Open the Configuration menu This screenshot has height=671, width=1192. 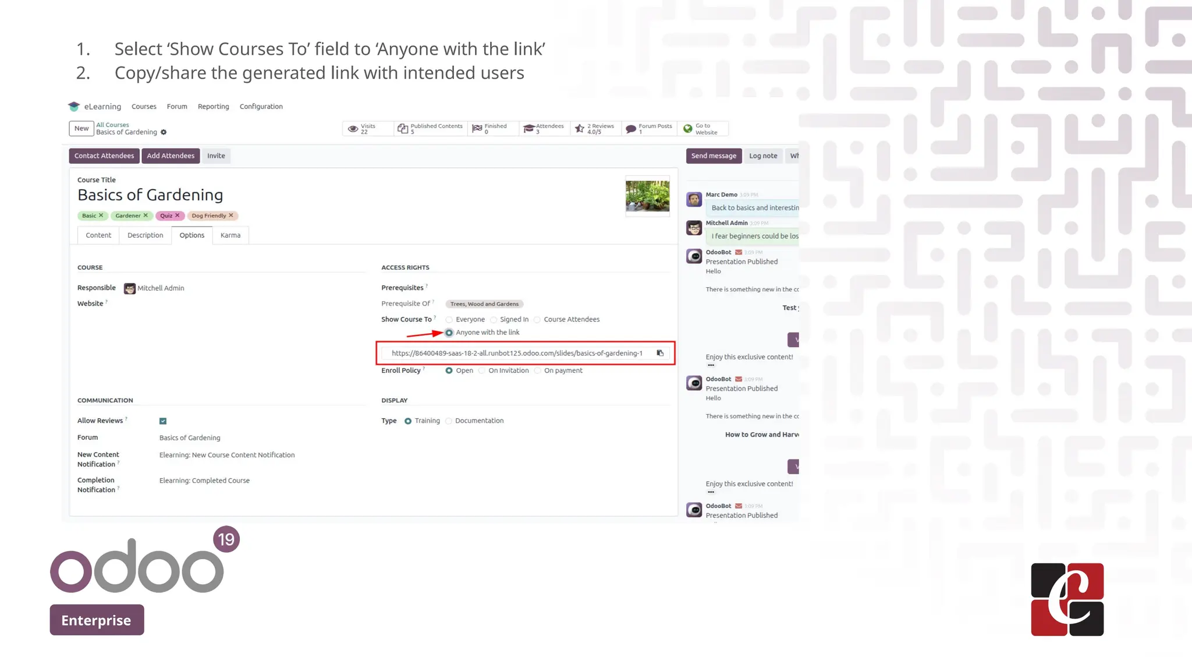261,107
